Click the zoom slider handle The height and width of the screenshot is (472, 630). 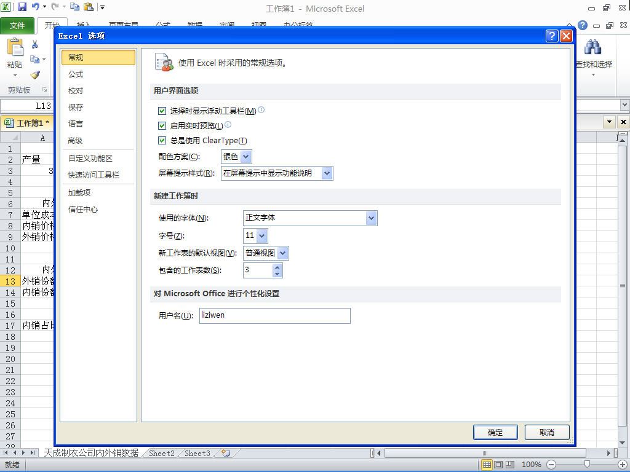tap(587, 465)
